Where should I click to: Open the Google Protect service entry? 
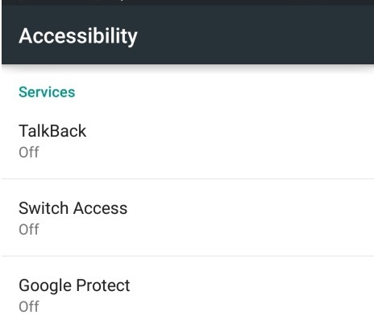click(x=188, y=290)
